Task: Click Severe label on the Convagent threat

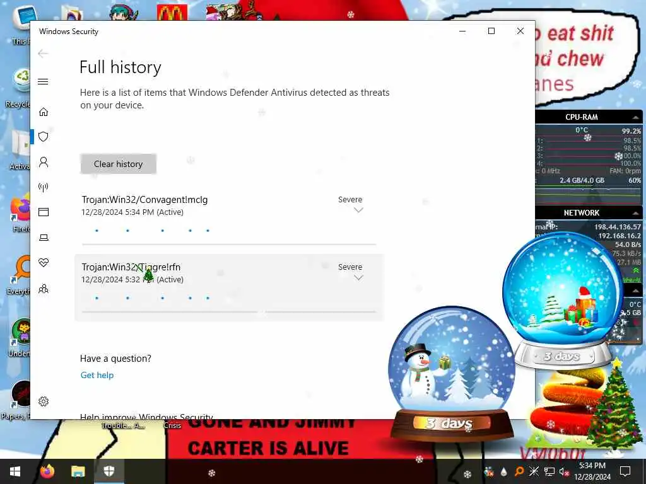Action: tap(350, 200)
